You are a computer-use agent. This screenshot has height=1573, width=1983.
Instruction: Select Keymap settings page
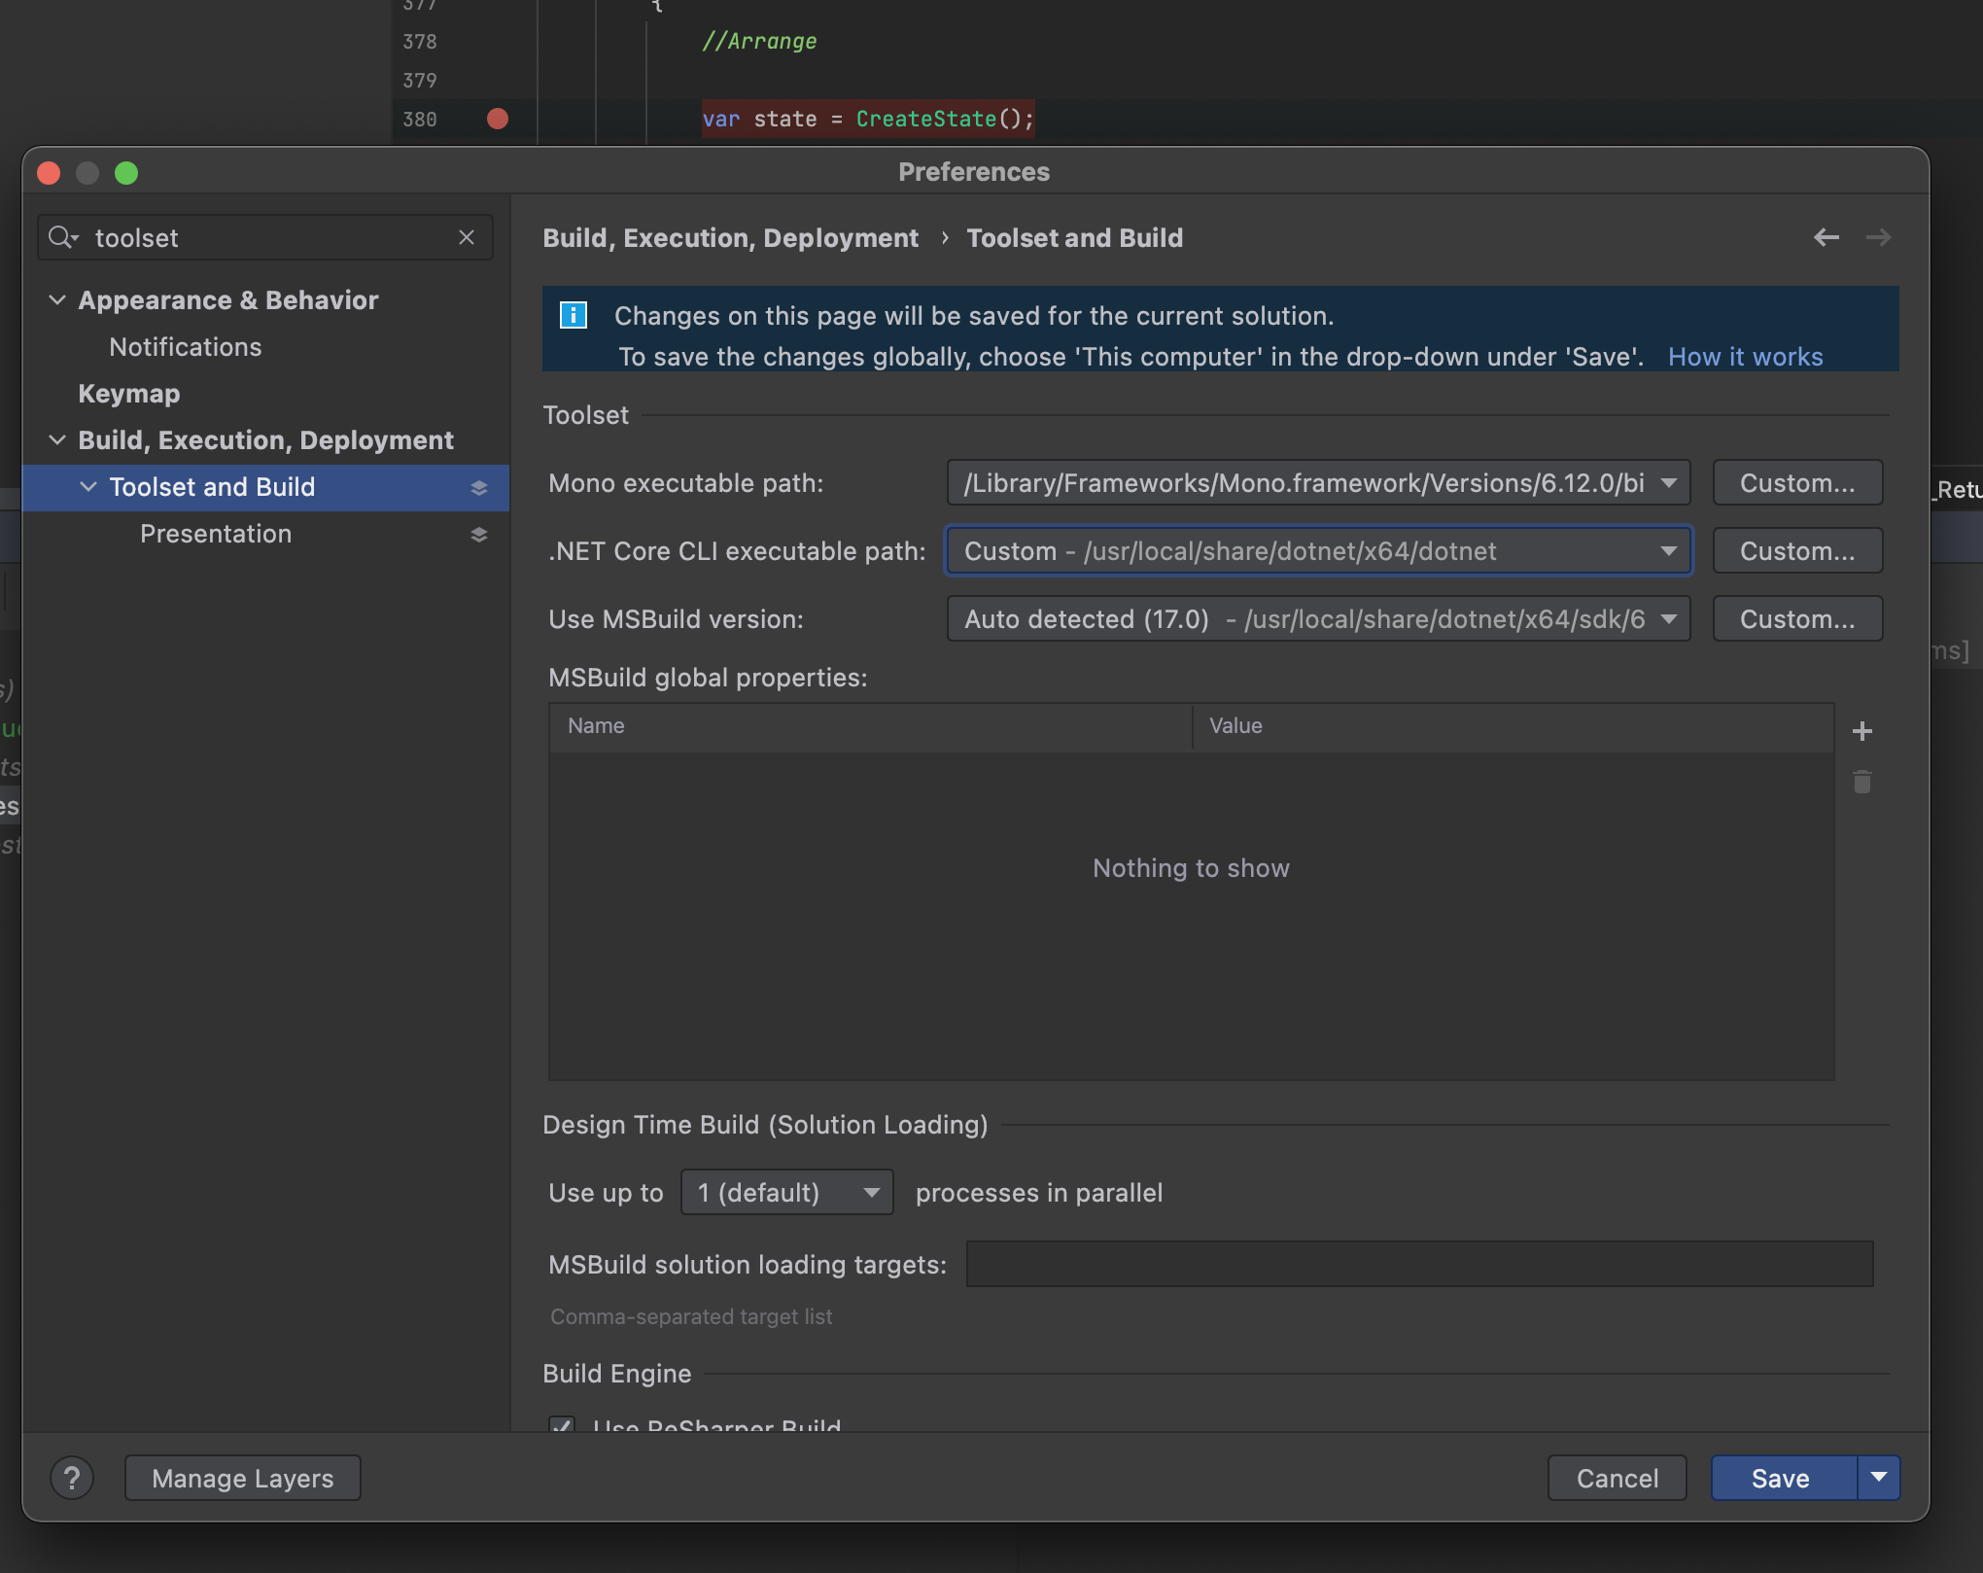tap(129, 394)
